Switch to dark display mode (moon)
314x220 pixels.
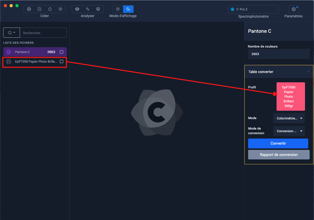(128, 9)
